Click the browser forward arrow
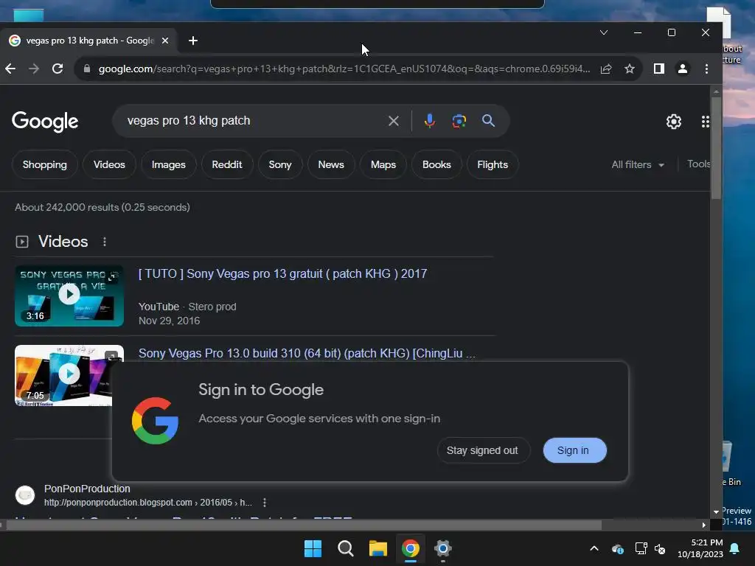 coord(34,69)
